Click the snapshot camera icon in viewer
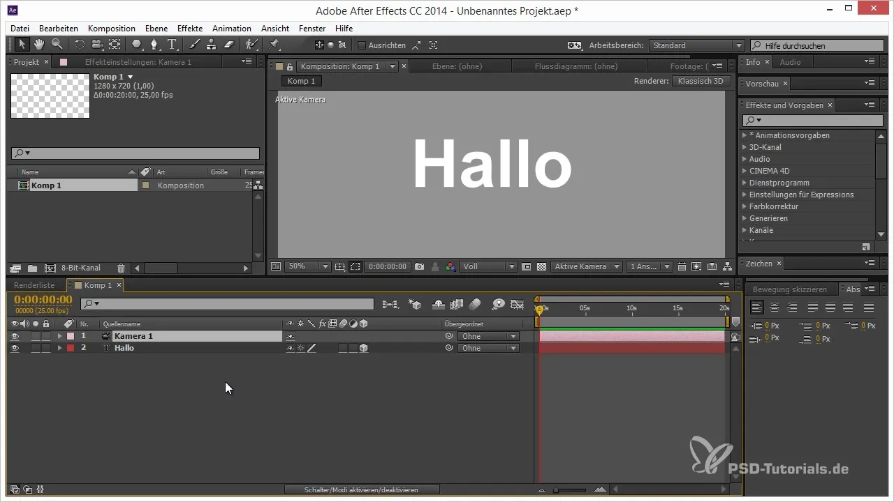 (x=420, y=266)
